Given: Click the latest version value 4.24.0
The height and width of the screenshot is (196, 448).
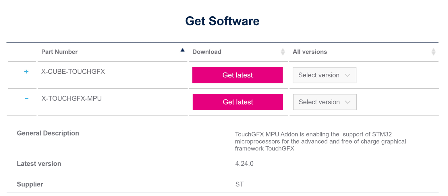Looking at the screenshot, I should (244, 164).
